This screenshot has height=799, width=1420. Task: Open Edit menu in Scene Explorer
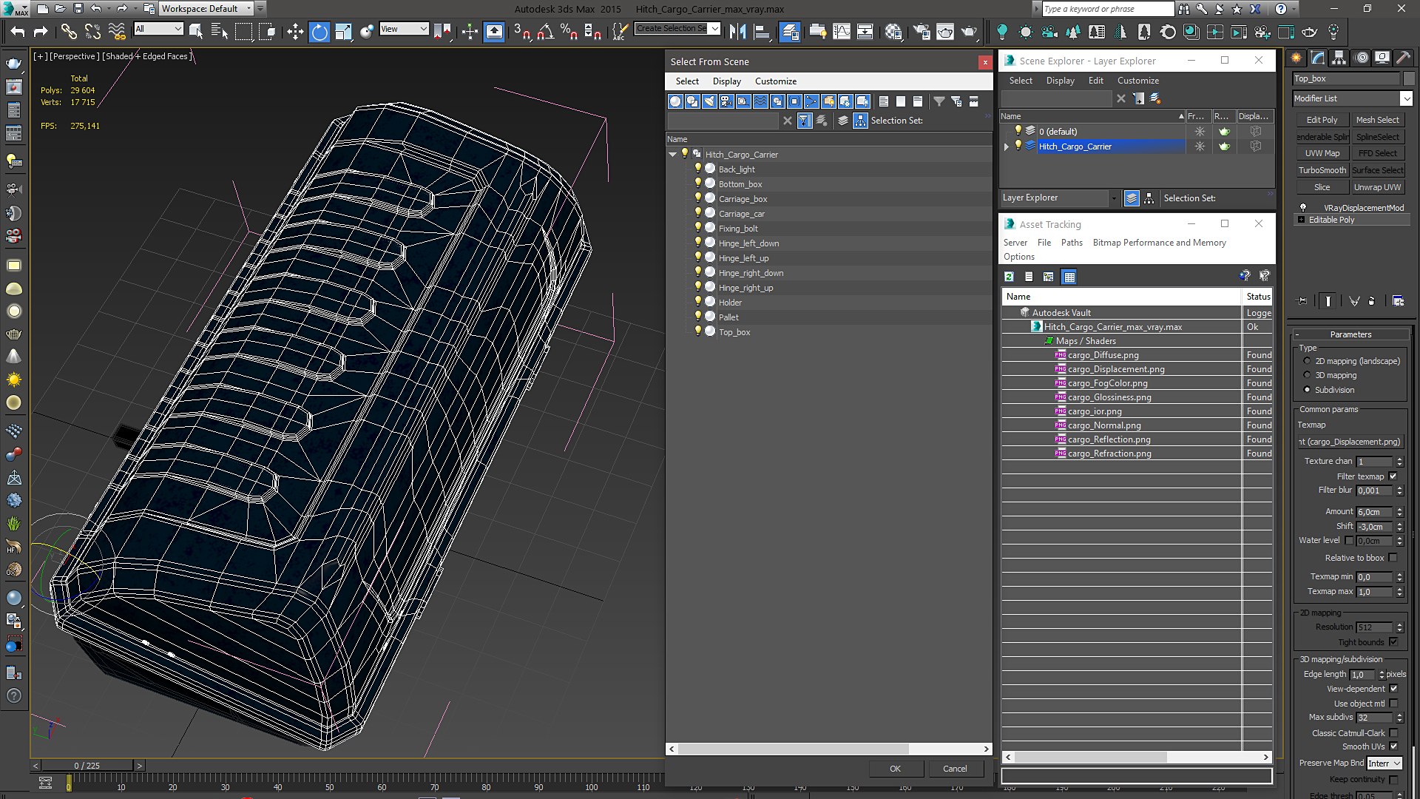point(1095,81)
